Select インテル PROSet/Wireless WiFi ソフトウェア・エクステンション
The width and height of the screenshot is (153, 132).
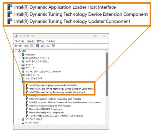click(x=56, y=116)
